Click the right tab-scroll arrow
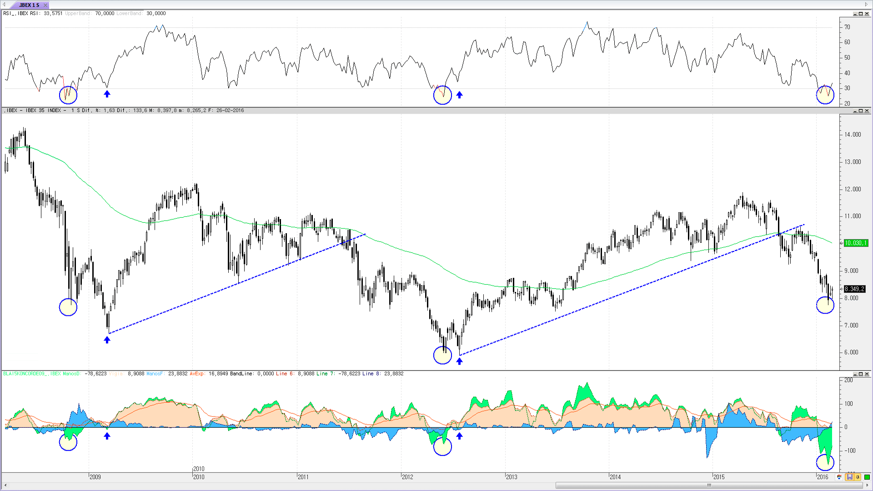This screenshot has height=491, width=873. pyautogui.click(x=867, y=5)
